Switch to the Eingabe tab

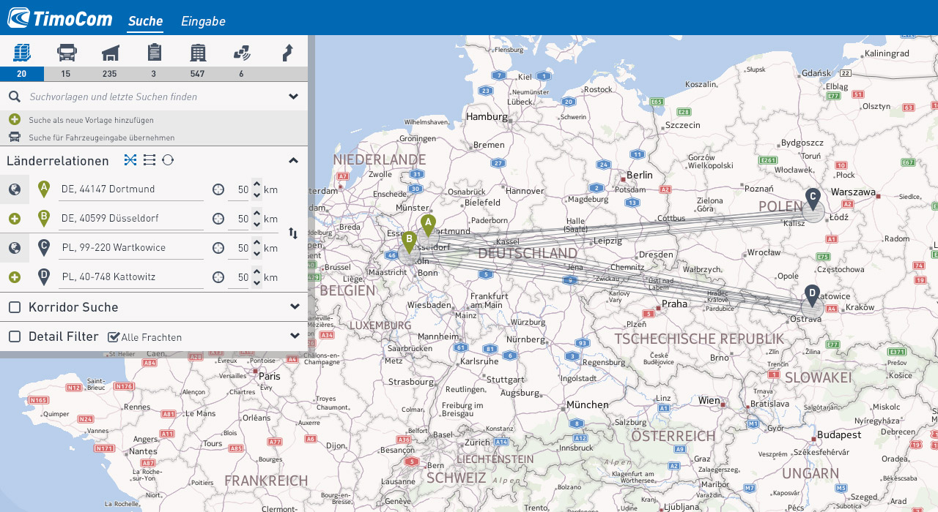(203, 21)
